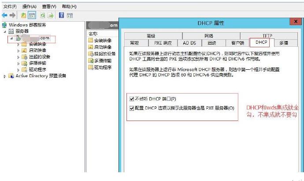This screenshot has height=181, width=304.
Task: Switch to the PXE 响应 tab
Action: 163,43
